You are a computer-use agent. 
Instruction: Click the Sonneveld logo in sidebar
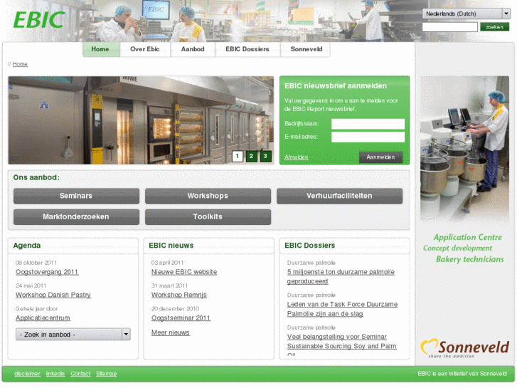(x=464, y=348)
